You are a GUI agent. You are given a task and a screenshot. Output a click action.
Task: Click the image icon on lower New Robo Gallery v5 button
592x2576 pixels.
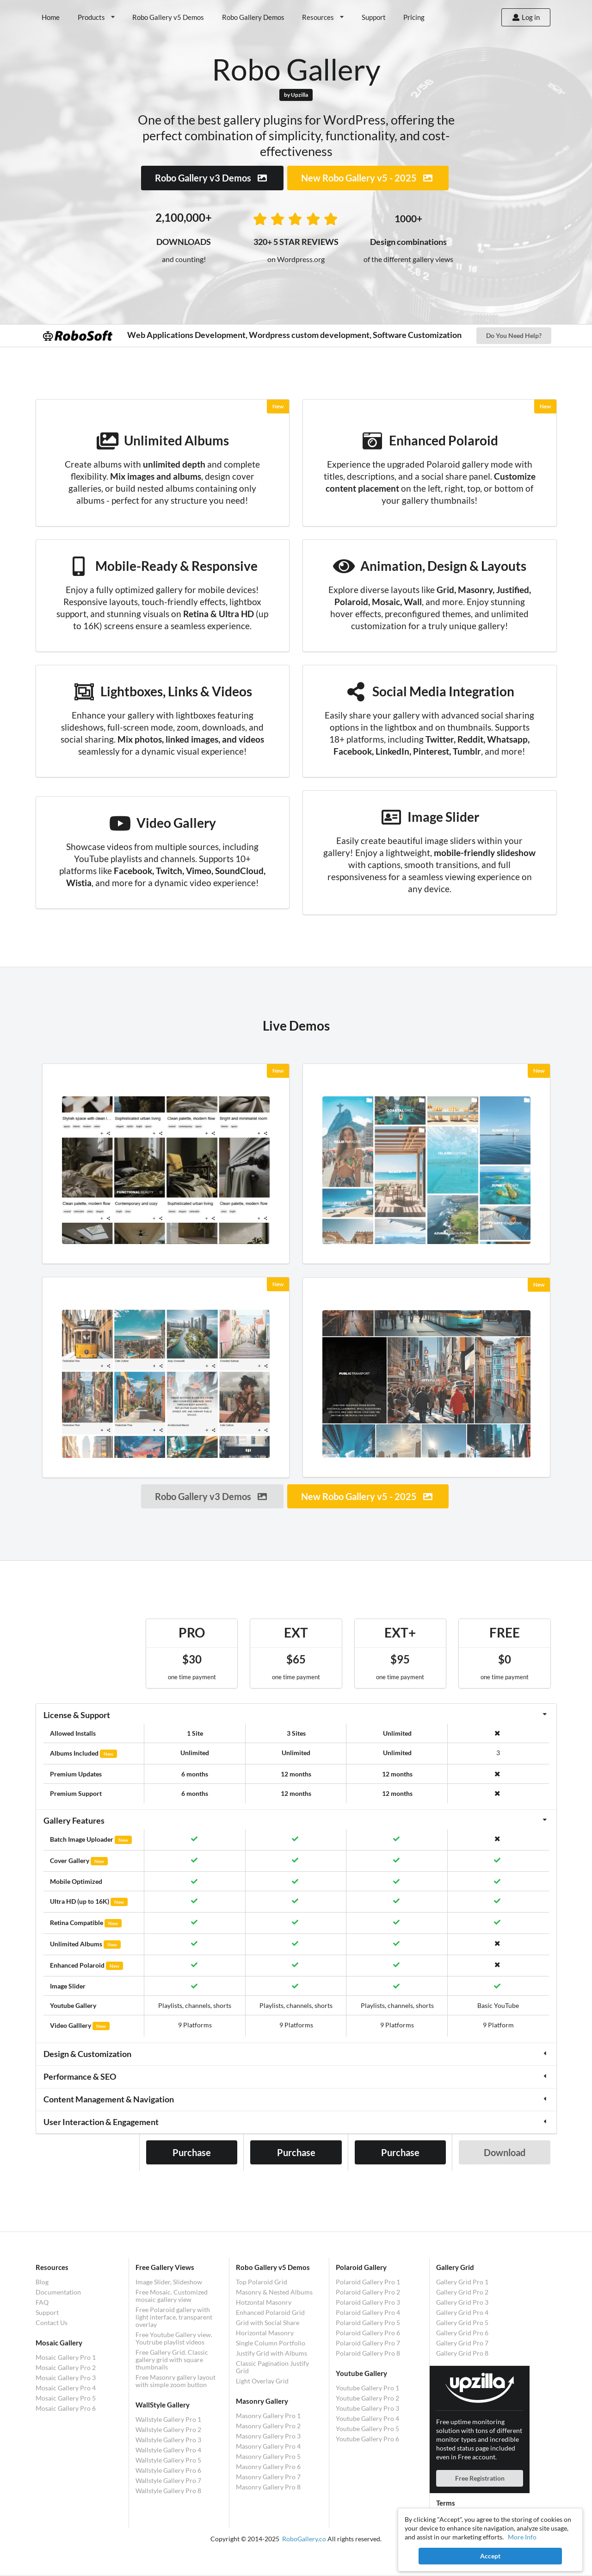(x=428, y=1496)
